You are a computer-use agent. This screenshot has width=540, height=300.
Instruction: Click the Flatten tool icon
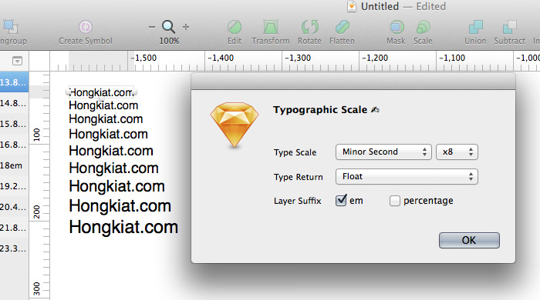click(x=342, y=27)
